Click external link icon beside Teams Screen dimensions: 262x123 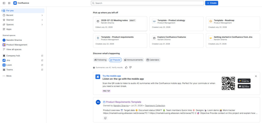(42, 70)
